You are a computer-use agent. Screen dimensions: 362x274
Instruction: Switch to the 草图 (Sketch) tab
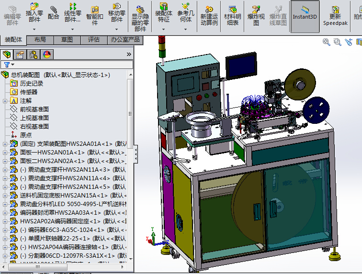(67, 40)
